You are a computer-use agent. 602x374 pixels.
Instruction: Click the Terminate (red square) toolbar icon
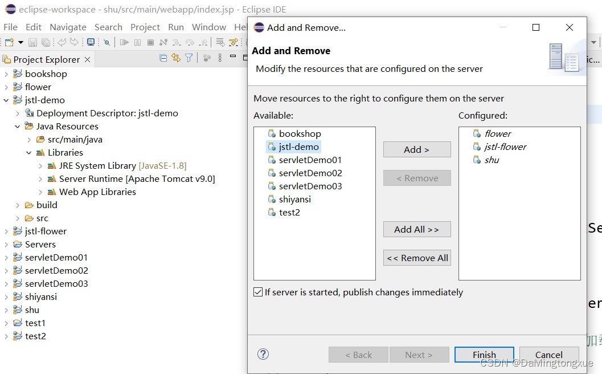[x=150, y=42]
